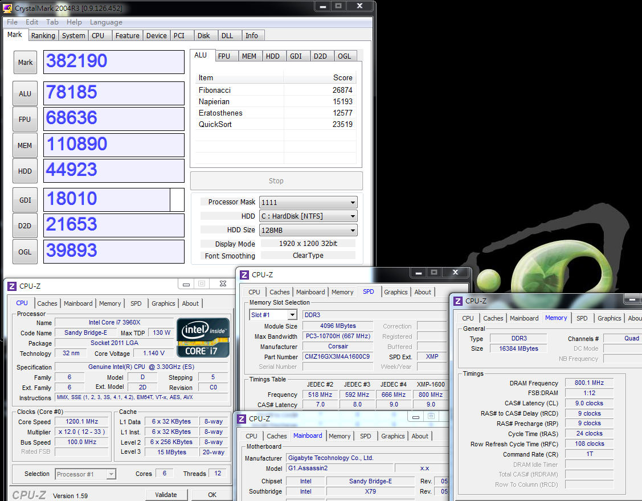Switch to the Ranking tab
The image size is (642, 501).
(x=43, y=36)
